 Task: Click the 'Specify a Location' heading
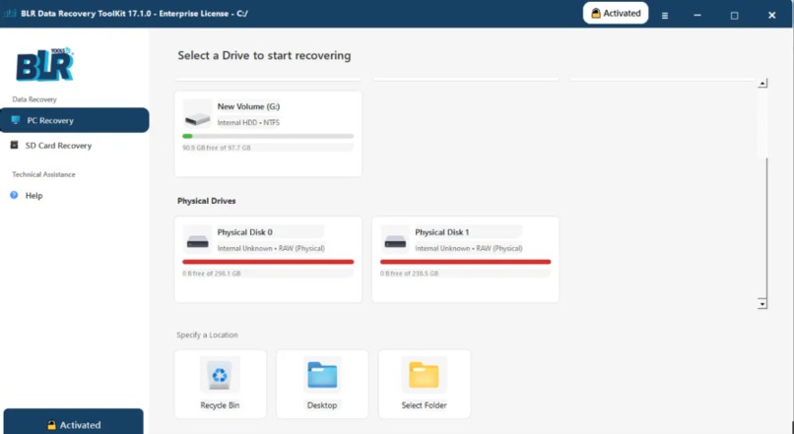pyautogui.click(x=207, y=335)
